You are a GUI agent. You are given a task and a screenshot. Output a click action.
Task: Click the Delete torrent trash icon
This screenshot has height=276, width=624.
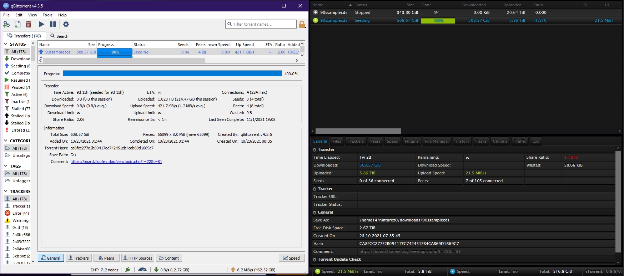29,24
